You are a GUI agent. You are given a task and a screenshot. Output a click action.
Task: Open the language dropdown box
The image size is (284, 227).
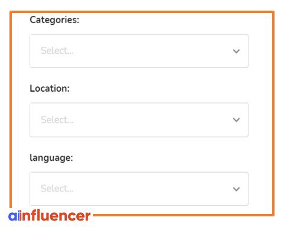139,189
